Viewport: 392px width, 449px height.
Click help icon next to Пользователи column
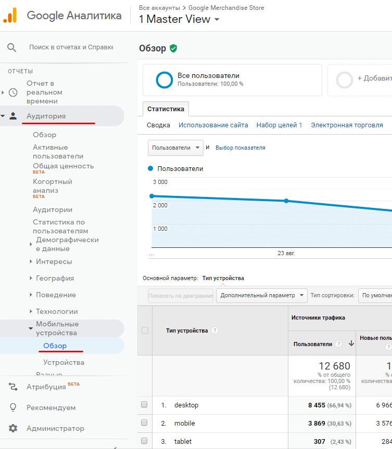coord(339,344)
